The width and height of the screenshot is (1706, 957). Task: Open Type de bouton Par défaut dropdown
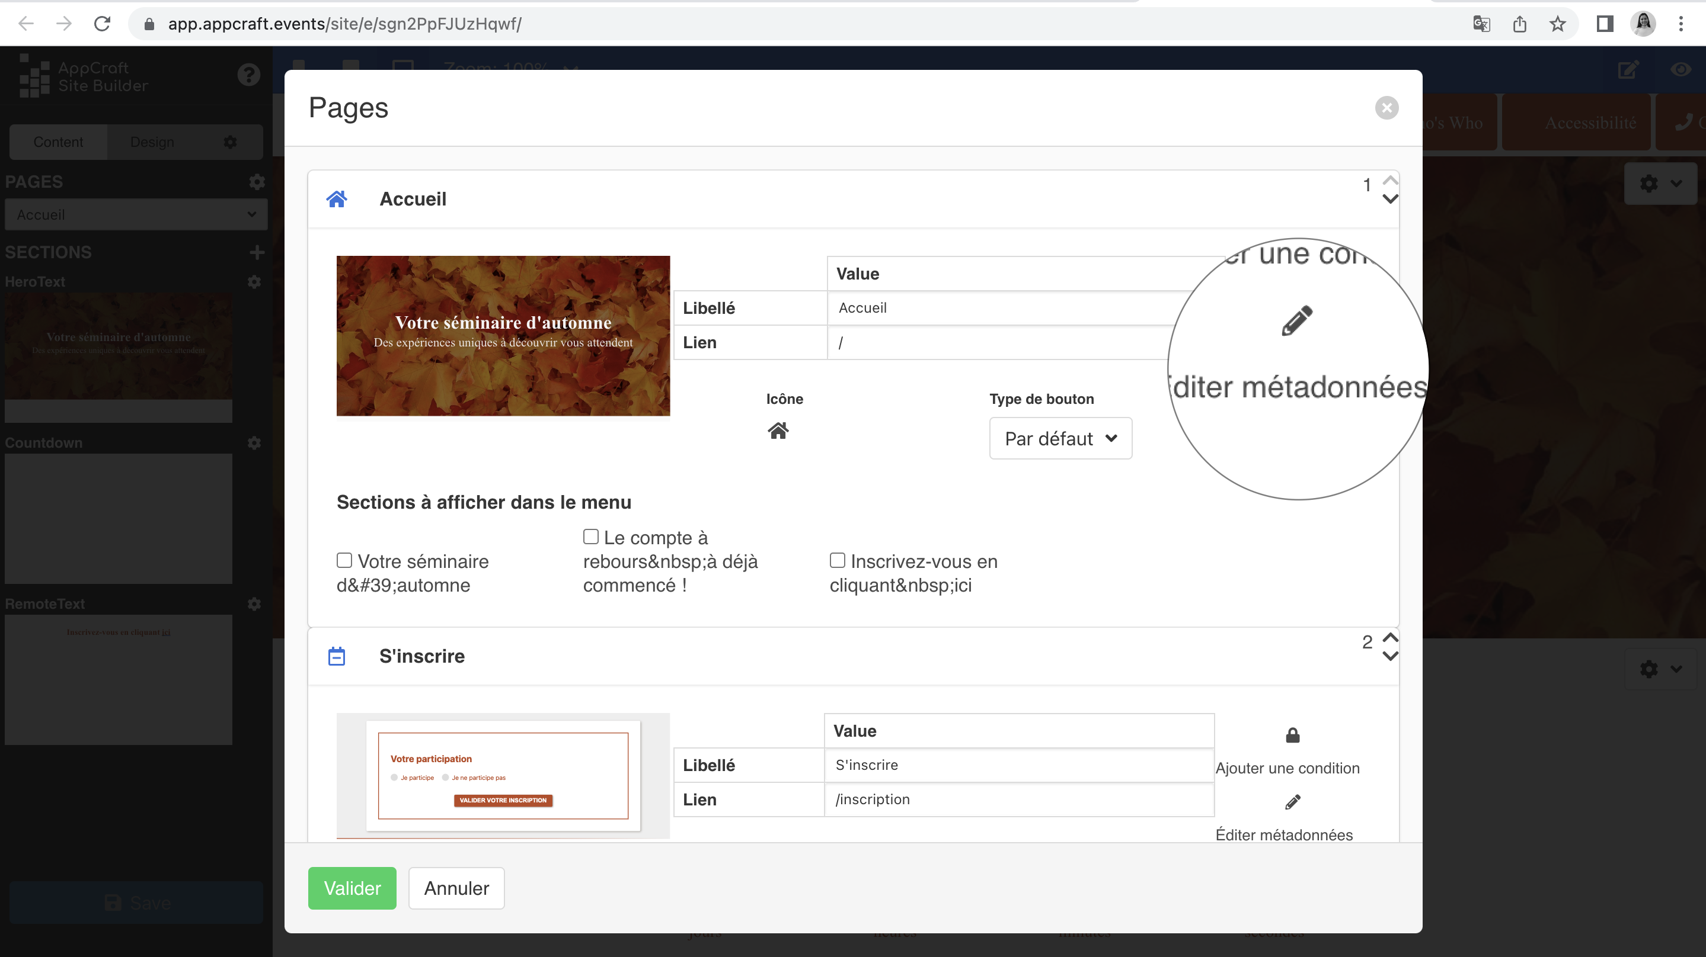1060,438
